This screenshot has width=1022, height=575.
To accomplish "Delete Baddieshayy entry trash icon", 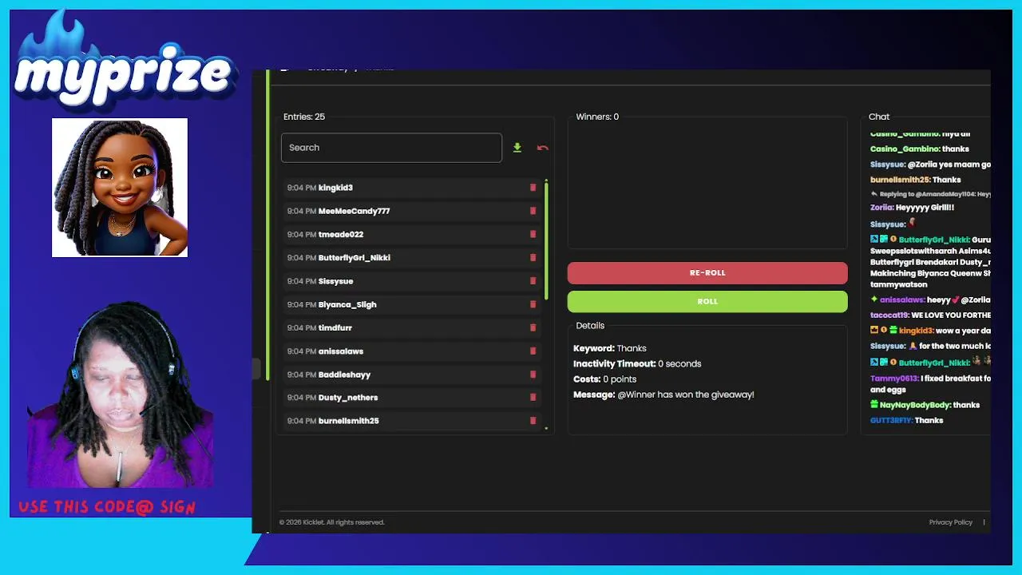I will click(x=533, y=375).
